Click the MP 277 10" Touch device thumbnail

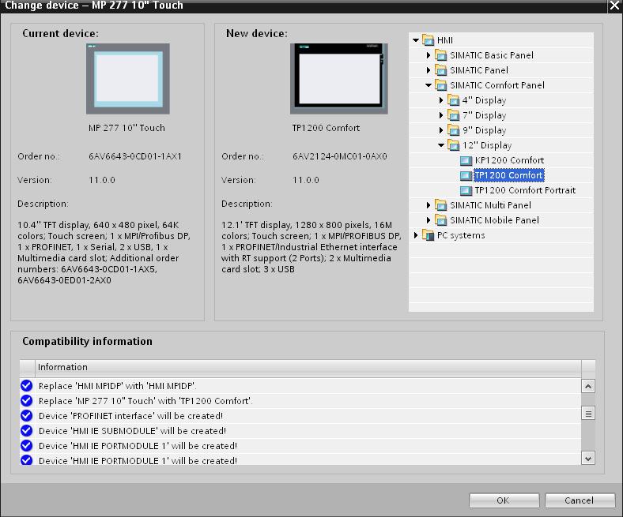coord(127,79)
